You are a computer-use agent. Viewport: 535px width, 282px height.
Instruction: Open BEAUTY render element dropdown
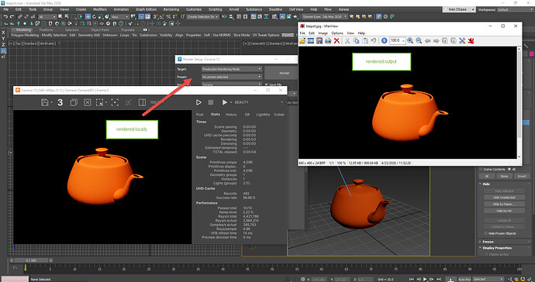(259, 102)
